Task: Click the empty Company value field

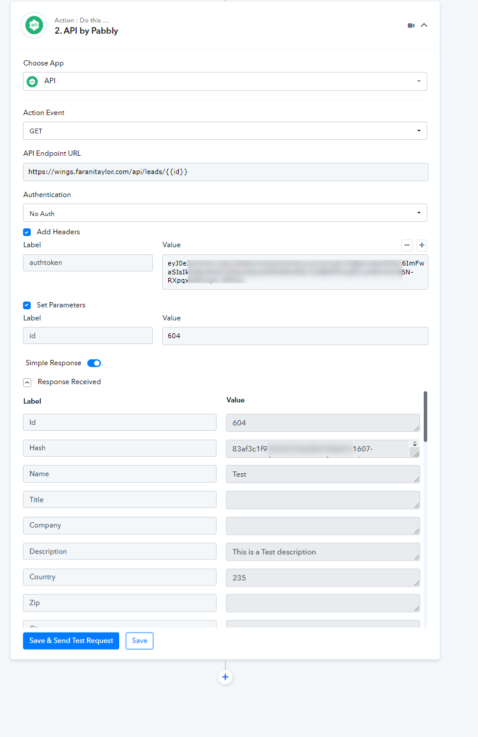Action: [x=323, y=526]
